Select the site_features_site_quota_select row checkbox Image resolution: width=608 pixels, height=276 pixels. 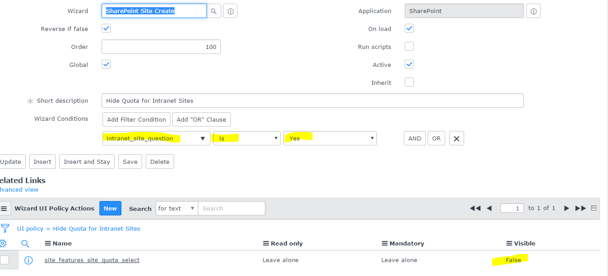pos(4,260)
